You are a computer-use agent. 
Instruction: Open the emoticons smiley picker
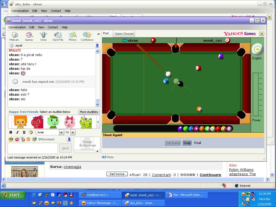[11, 139]
